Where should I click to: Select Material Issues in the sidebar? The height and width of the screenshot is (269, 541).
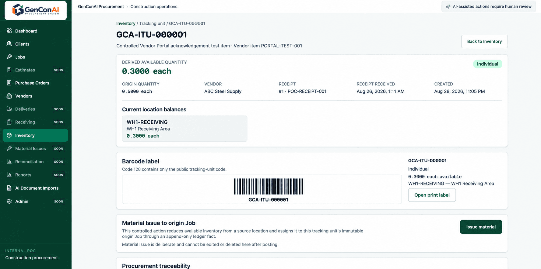[35, 149]
